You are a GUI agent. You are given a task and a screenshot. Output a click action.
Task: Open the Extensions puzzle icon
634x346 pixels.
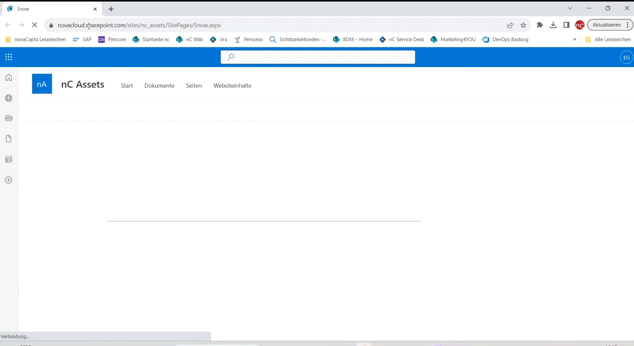click(540, 25)
